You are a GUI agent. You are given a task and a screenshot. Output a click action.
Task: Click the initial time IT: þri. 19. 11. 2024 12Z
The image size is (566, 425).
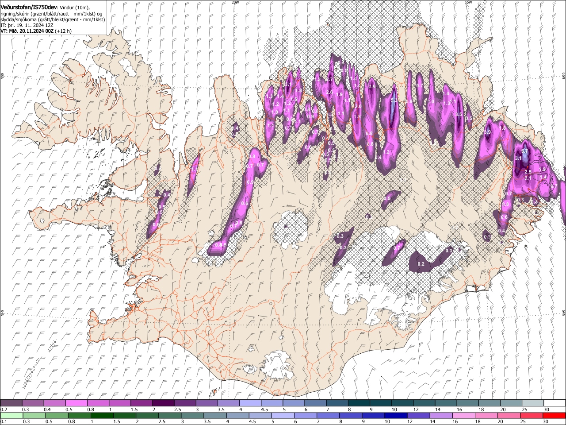click(x=27, y=25)
